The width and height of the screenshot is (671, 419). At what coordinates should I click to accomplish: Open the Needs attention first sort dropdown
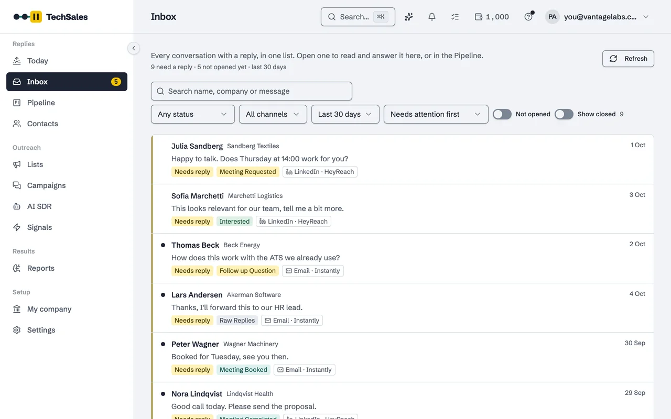436,114
